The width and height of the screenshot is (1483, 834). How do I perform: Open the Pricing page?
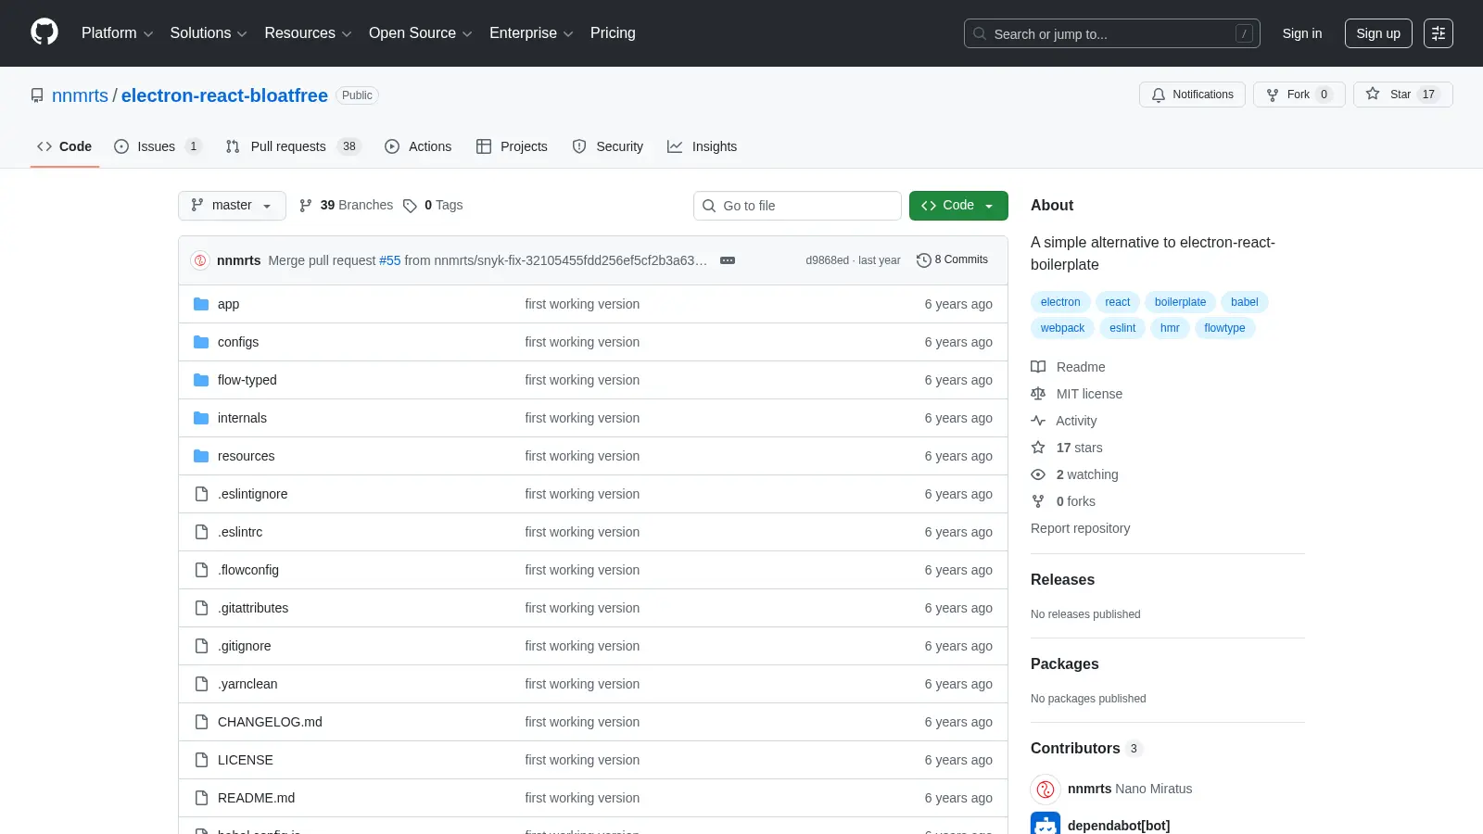(613, 33)
